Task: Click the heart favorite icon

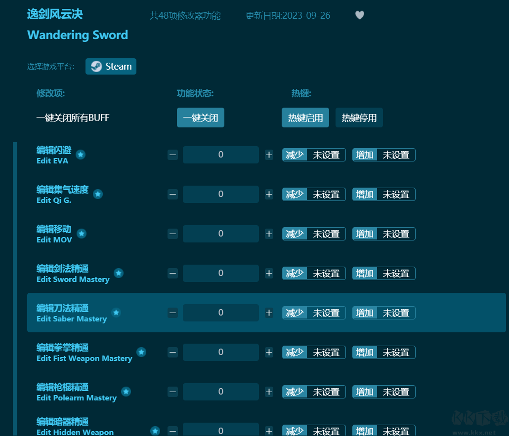Action: [359, 15]
